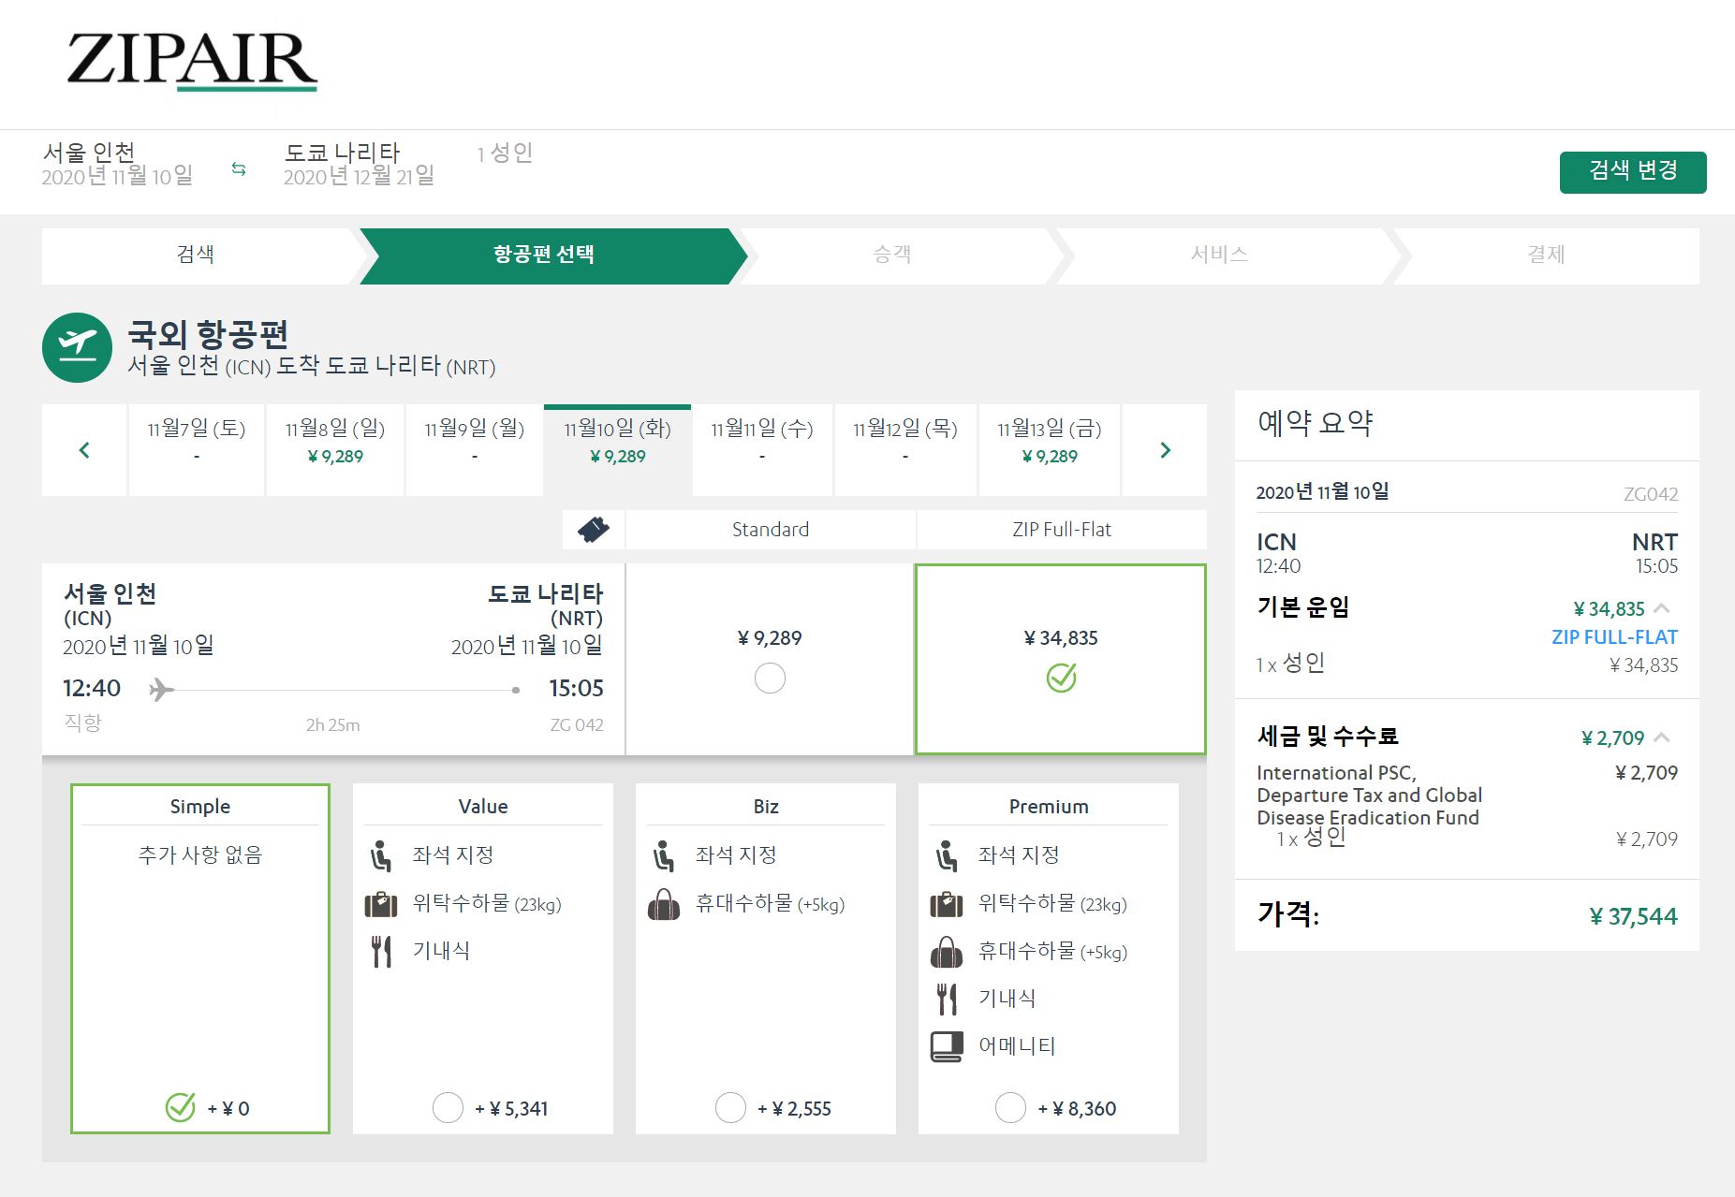1735x1197 pixels.
Task: Click the in-flight meal icon in Value
Action: (381, 951)
